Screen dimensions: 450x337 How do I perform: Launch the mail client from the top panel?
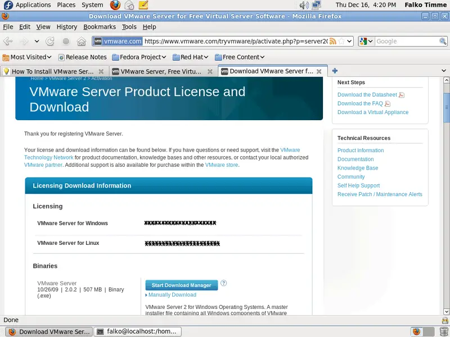coord(129,5)
